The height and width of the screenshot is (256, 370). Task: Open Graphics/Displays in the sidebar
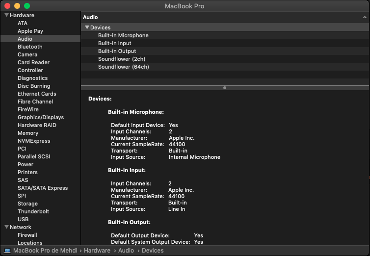pos(41,117)
